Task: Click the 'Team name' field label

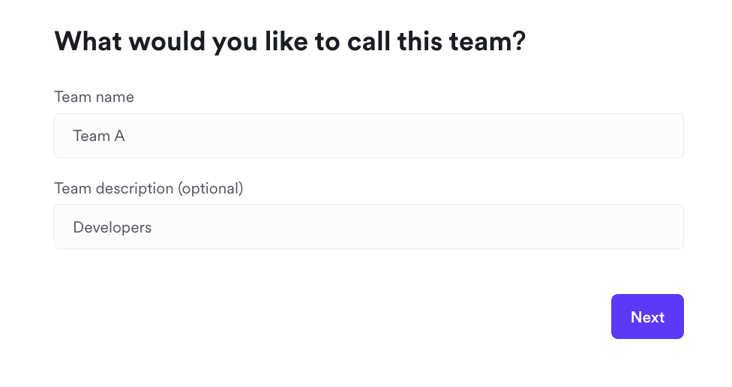Action: coord(94,97)
